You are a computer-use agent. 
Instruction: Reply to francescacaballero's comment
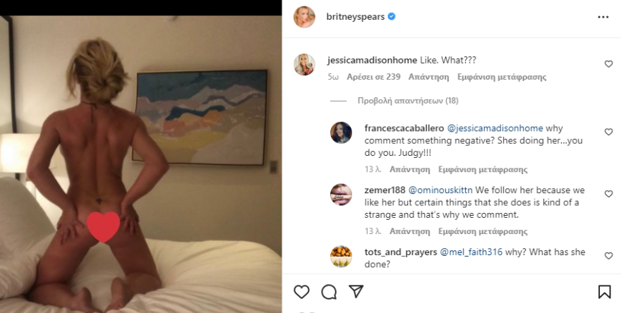410,169
